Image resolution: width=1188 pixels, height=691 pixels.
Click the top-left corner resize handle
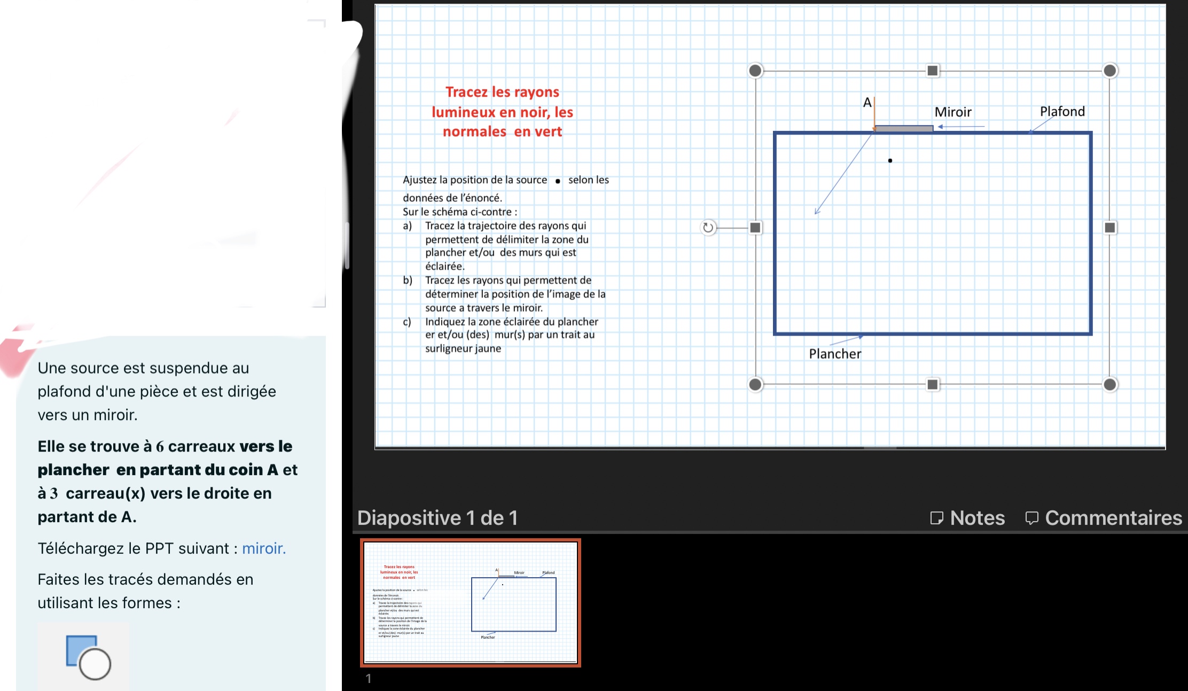[755, 71]
